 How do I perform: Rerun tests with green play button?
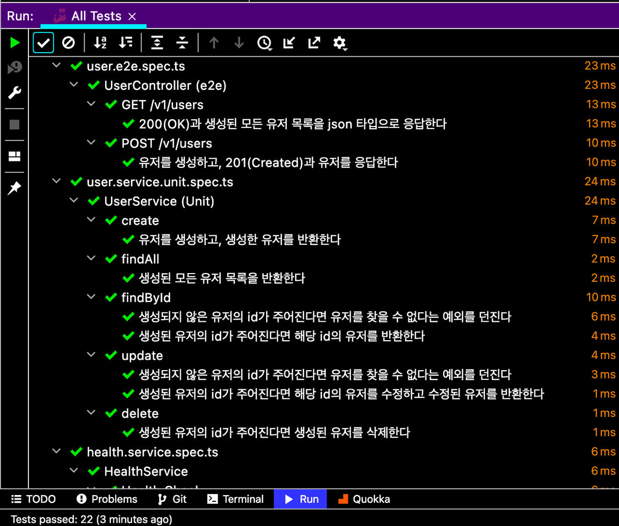point(15,42)
